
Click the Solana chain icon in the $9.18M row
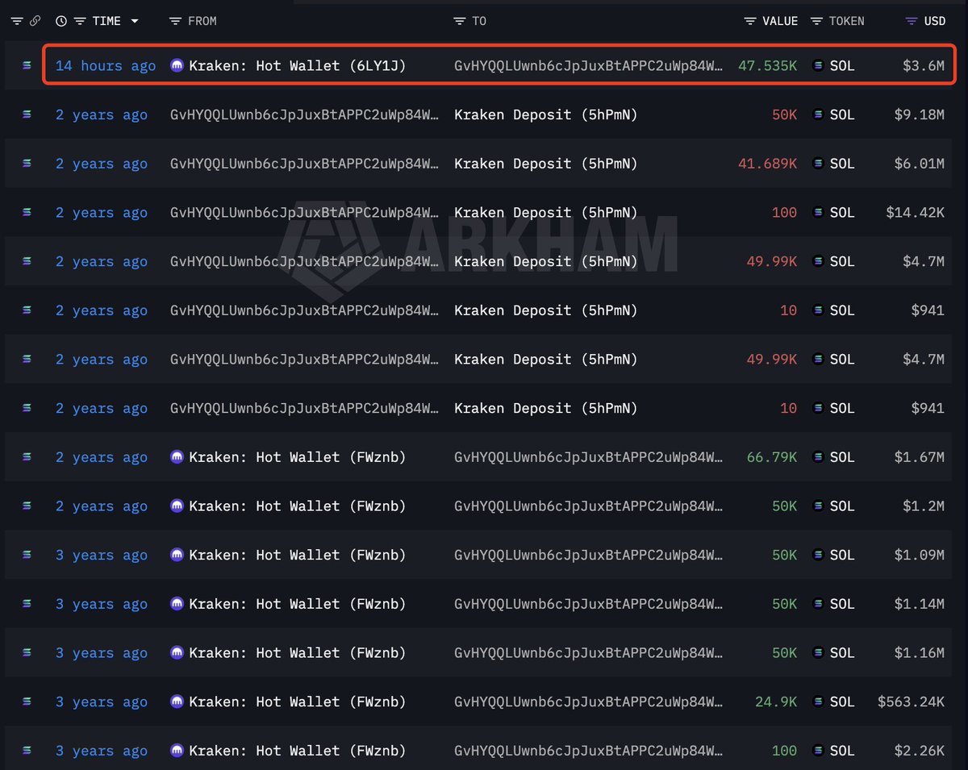[x=27, y=114]
